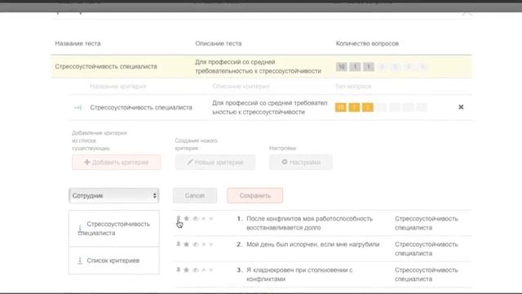Pin question 1 about conflict recovery
Viewport: 522px width, 294px height.
pos(178,218)
